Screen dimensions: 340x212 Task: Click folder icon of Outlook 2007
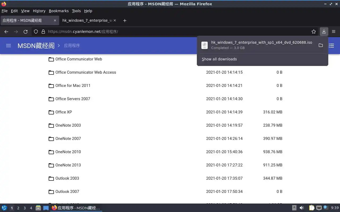click(x=51, y=192)
